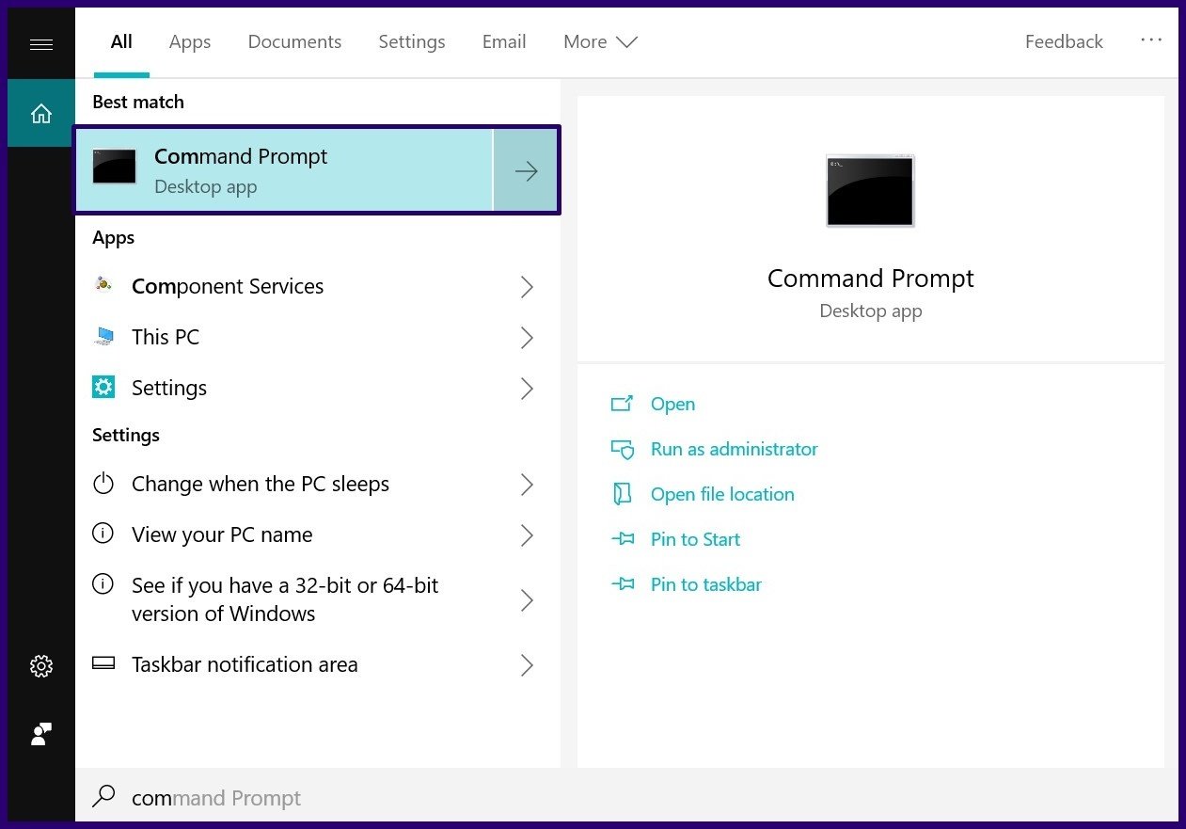Select the All tab
1186x829 pixels.
[121, 41]
